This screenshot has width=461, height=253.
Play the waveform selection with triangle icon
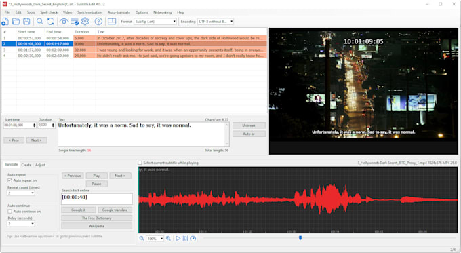pos(178,238)
